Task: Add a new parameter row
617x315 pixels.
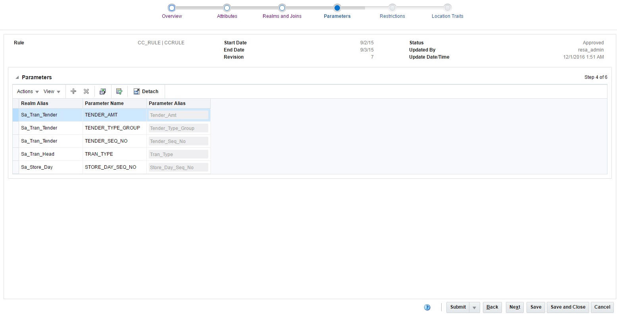Action: [73, 91]
